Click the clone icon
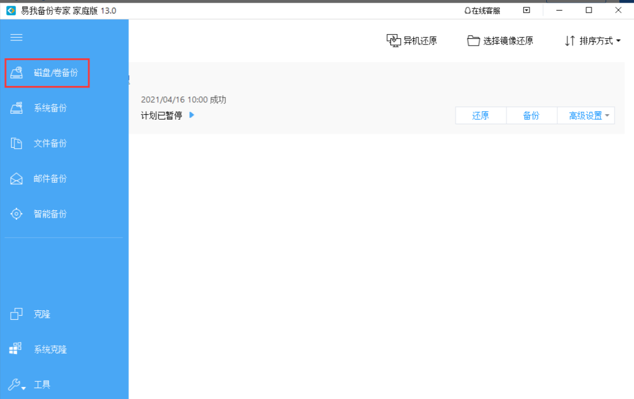634x399 pixels. [17, 314]
